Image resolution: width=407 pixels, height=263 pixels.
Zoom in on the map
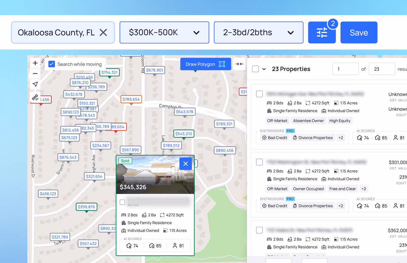coord(35,63)
